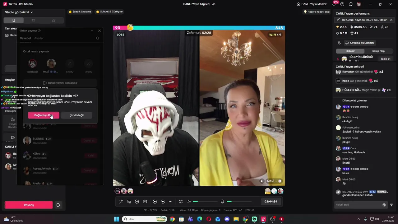398x224 pixels.
Task: Click the Rövanş rematch button
Action: tap(29, 205)
